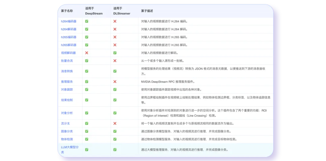This screenshot has height=161, width=326.
Task: Open the 消息转换 operator link
Action: (67, 71)
